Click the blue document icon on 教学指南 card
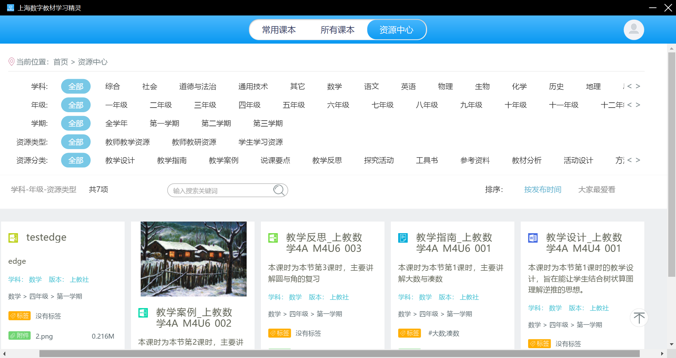The image size is (676, 358). pyautogui.click(x=403, y=238)
